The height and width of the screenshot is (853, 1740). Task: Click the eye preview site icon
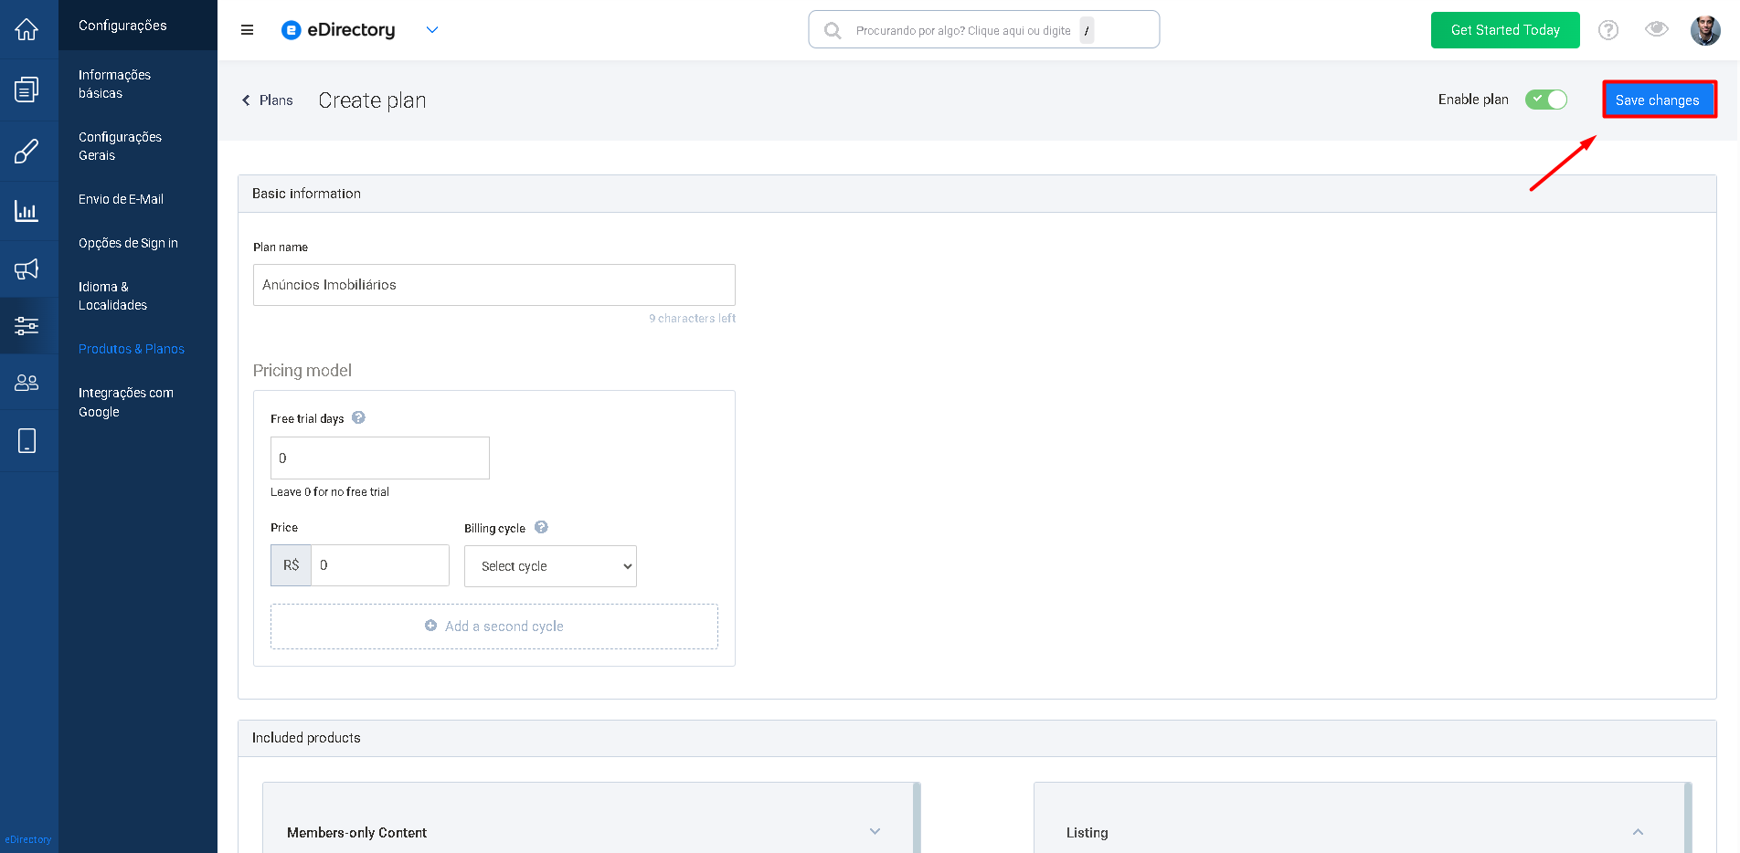[1657, 29]
